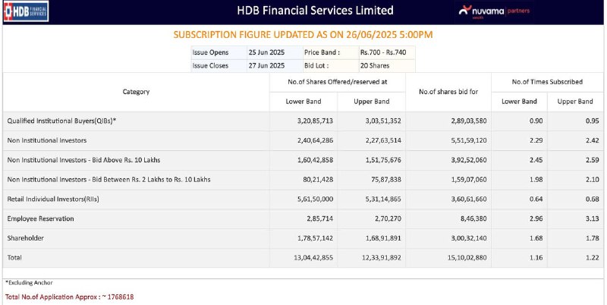Click the 'Shareholder' row label

(x=26, y=238)
